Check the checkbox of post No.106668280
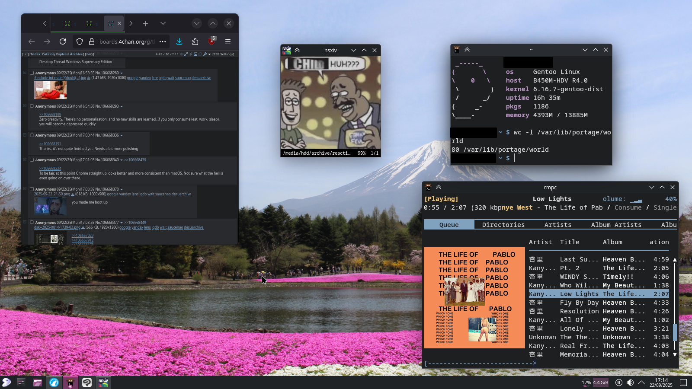Screen dimensions: 692x389 [32, 73]
